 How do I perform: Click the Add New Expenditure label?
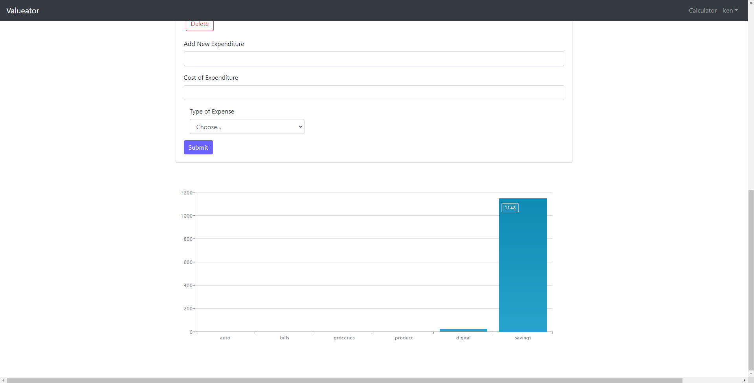click(x=214, y=44)
